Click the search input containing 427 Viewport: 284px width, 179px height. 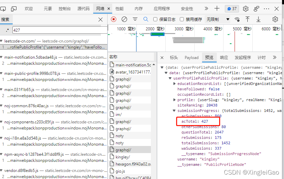click(x=60, y=30)
